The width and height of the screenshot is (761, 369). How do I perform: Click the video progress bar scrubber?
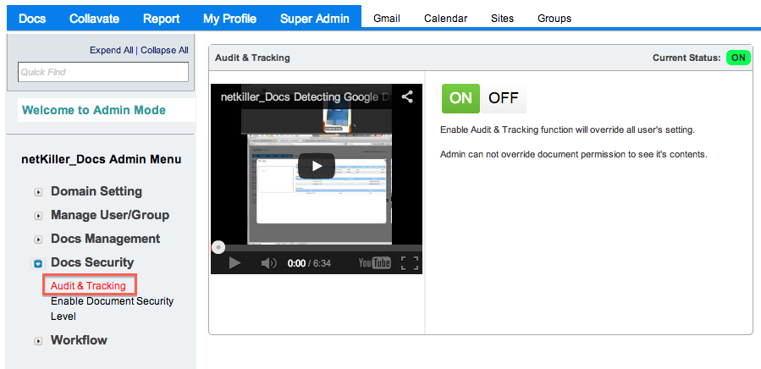coord(218,248)
